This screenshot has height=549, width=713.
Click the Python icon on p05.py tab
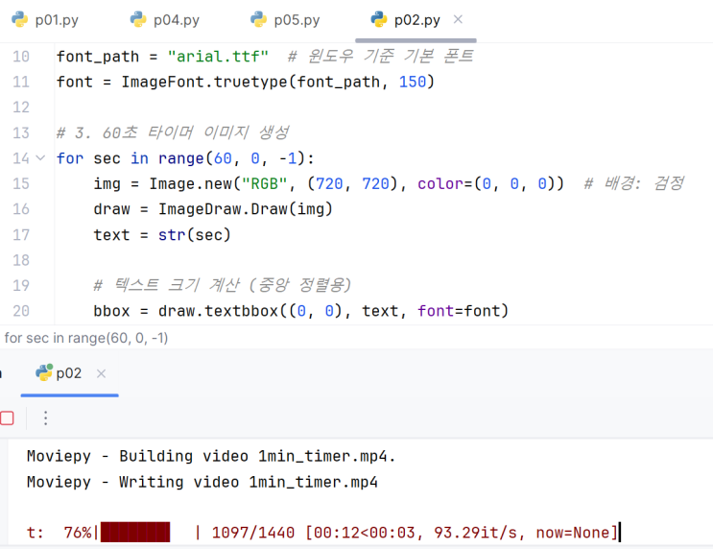point(258,19)
